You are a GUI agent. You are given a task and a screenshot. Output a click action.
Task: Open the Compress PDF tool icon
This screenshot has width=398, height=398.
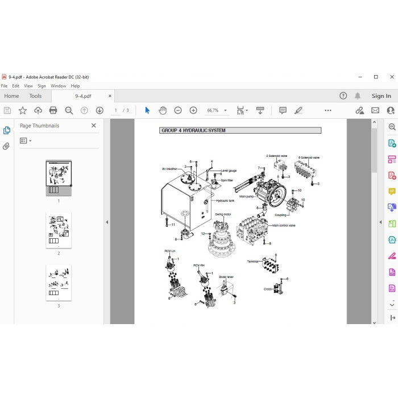(x=392, y=239)
